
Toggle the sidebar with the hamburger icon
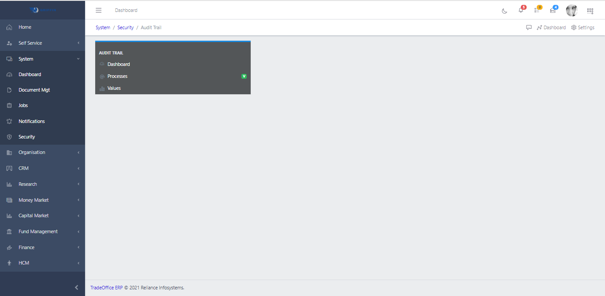click(98, 10)
